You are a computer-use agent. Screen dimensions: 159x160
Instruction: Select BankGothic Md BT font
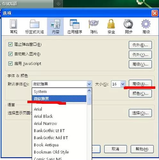tap(59, 138)
